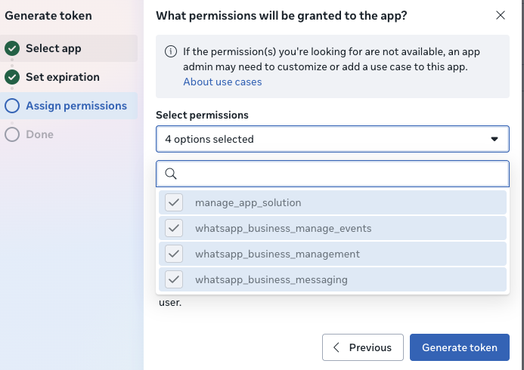
Task: Click the green checkmark beside Set expiration
Action: pyautogui.click(x=12, y=77)
